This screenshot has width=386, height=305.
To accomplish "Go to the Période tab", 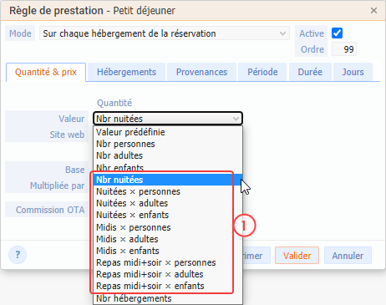I will pyautogui.click(x=262, y=72).
